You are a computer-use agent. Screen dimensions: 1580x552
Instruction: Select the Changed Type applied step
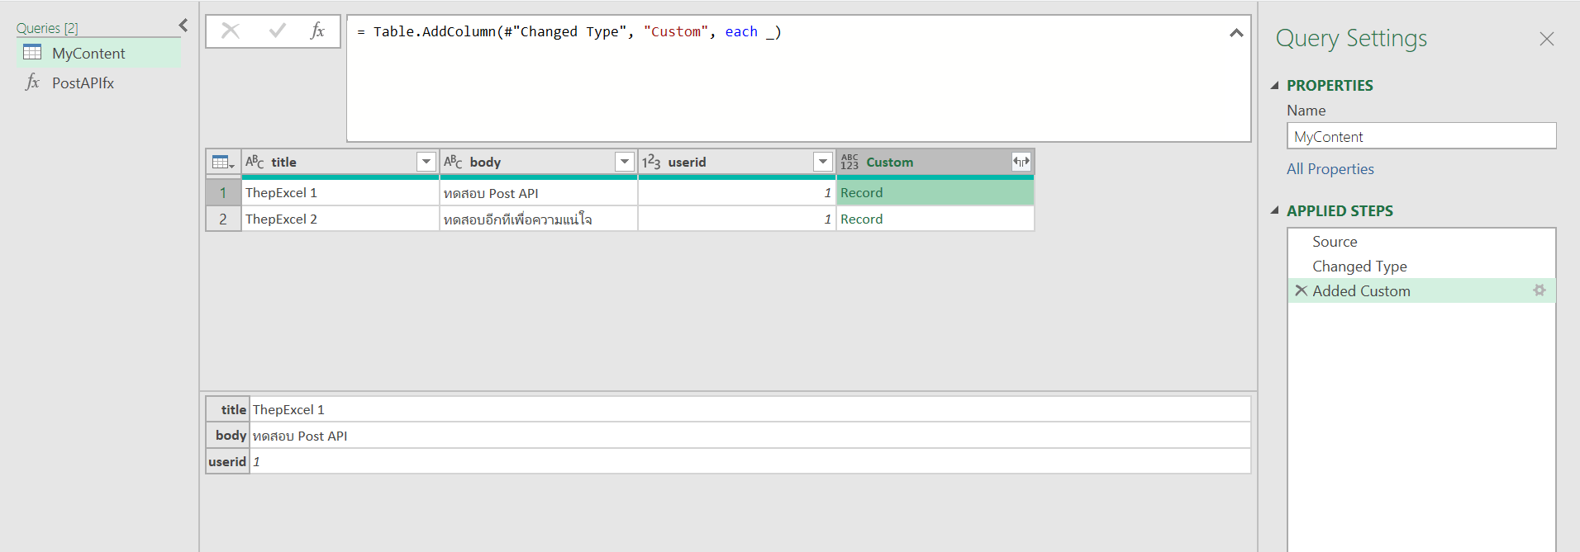(x=1359, y=267)
